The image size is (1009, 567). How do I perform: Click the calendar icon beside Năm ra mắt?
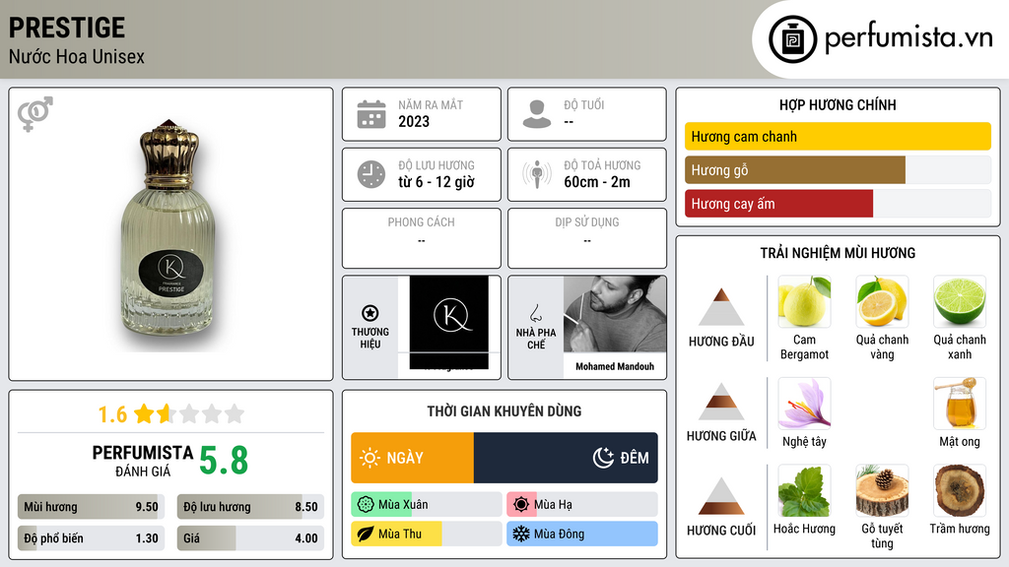click(371, 114)
